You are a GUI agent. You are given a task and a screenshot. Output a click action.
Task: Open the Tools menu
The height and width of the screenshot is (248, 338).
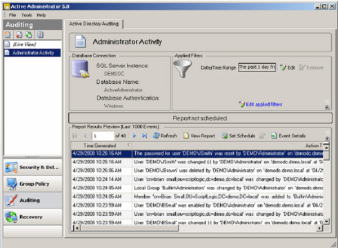pyautogui.click(x=26, y=15)
